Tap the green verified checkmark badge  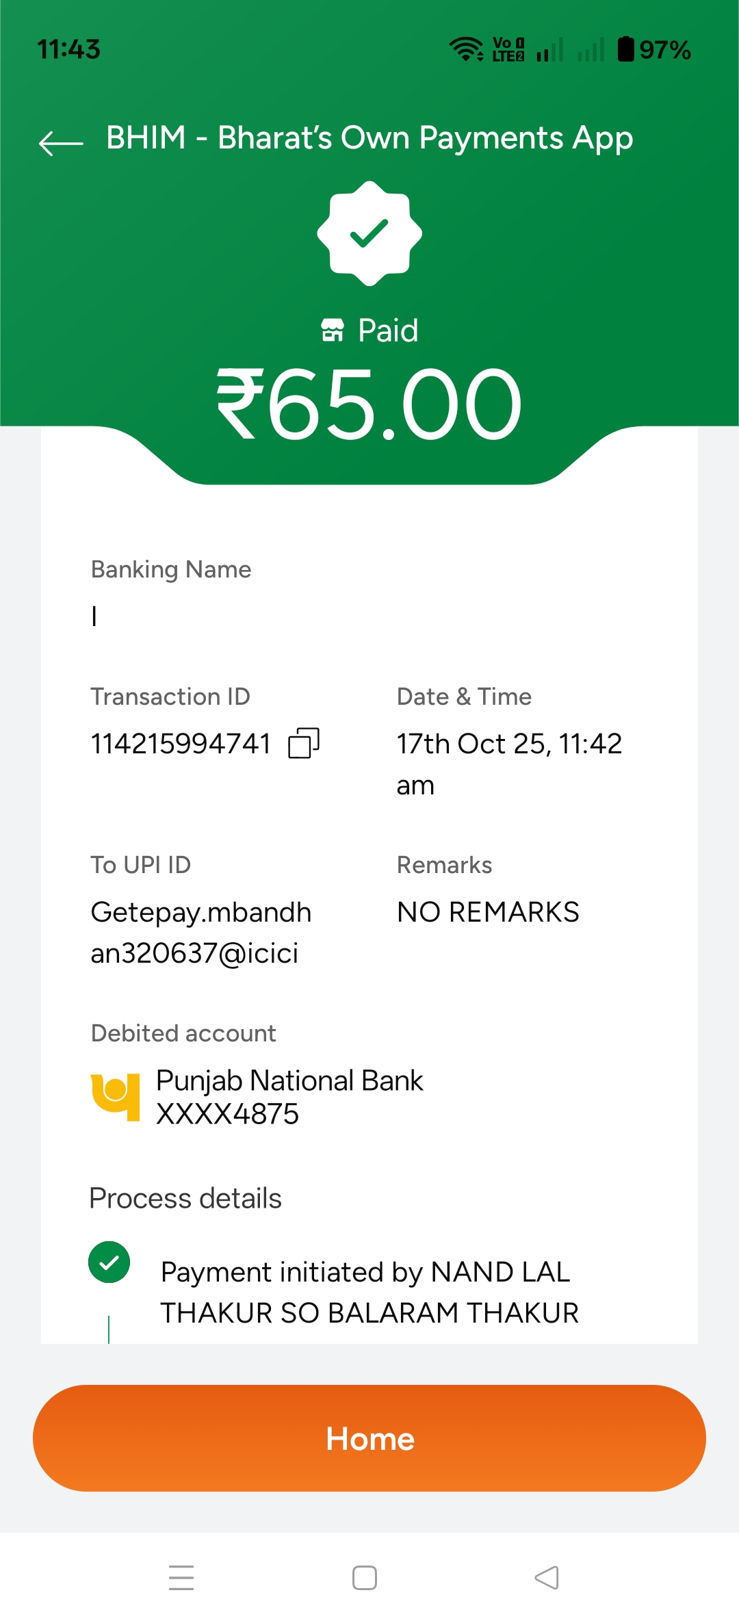click(369, 233)
